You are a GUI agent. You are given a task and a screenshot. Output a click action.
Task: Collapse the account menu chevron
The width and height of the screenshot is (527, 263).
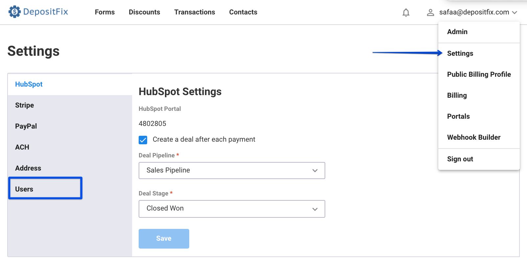click(515, 12)
